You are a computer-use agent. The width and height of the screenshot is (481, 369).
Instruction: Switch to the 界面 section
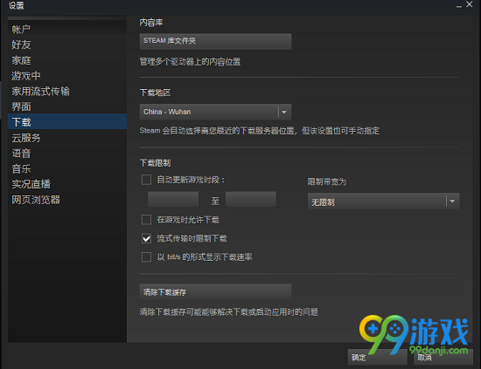67,106
